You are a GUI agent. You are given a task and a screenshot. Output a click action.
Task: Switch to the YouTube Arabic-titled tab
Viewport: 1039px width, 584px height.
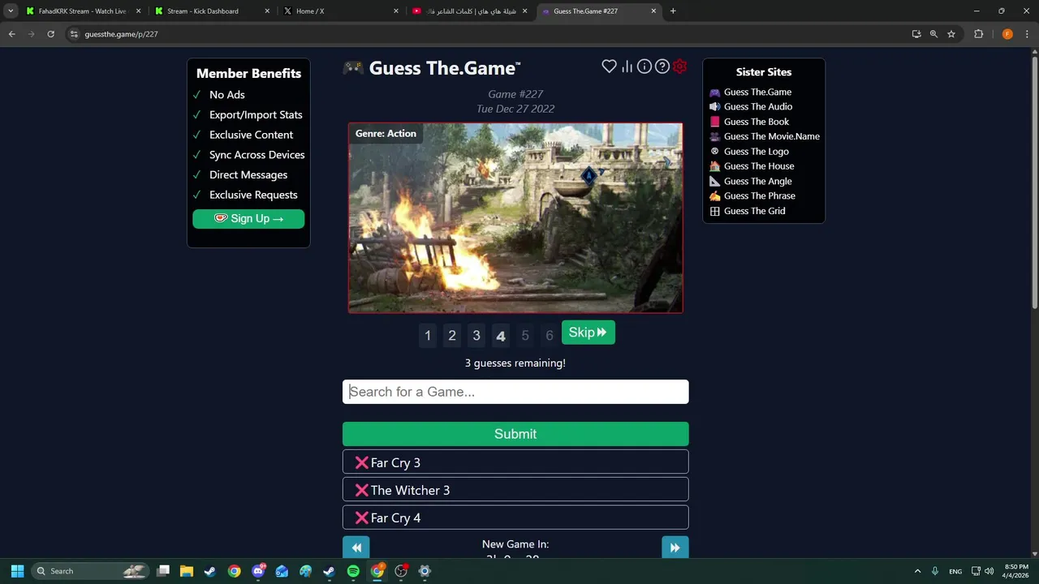pyautogui.click(x=469, y=11)
